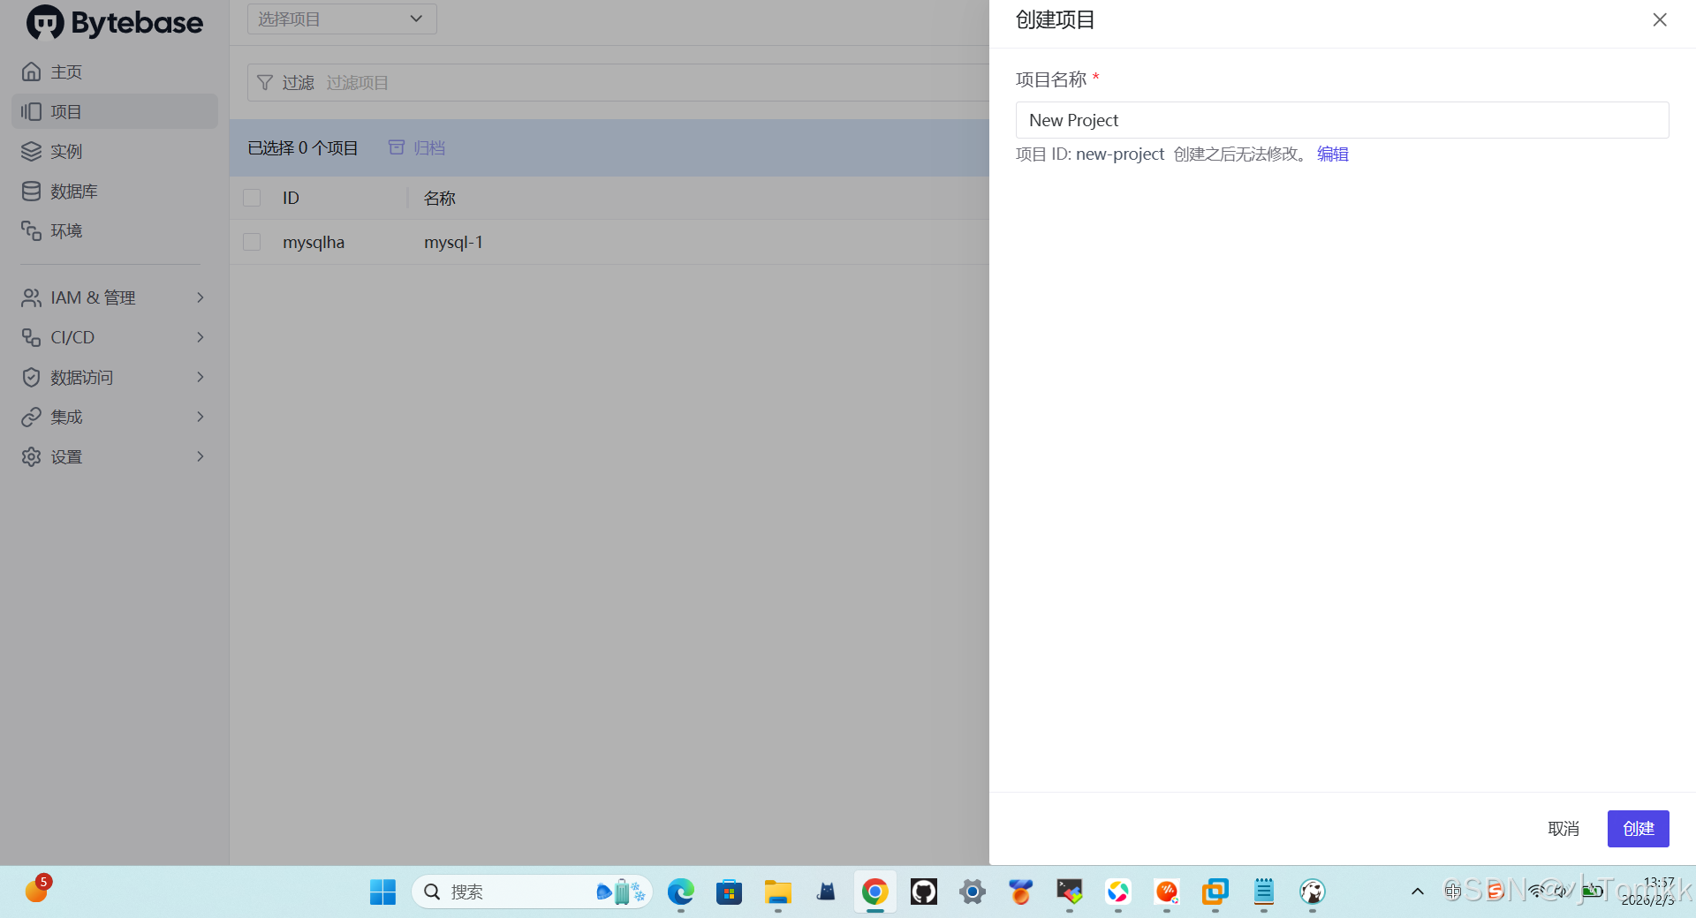The image size is (1696, 918).
Task: Click the 取消 button
Action: 1563,829
